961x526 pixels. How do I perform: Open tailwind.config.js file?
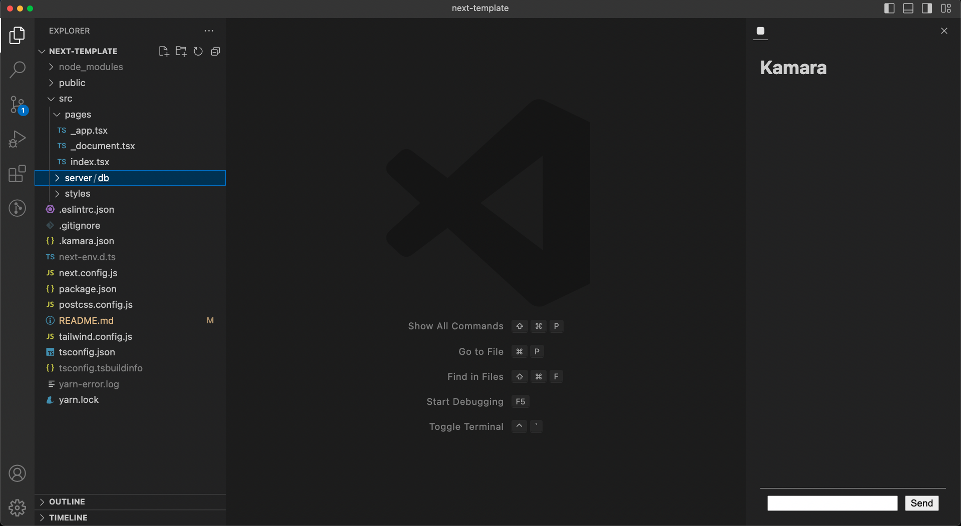point(130,336)
